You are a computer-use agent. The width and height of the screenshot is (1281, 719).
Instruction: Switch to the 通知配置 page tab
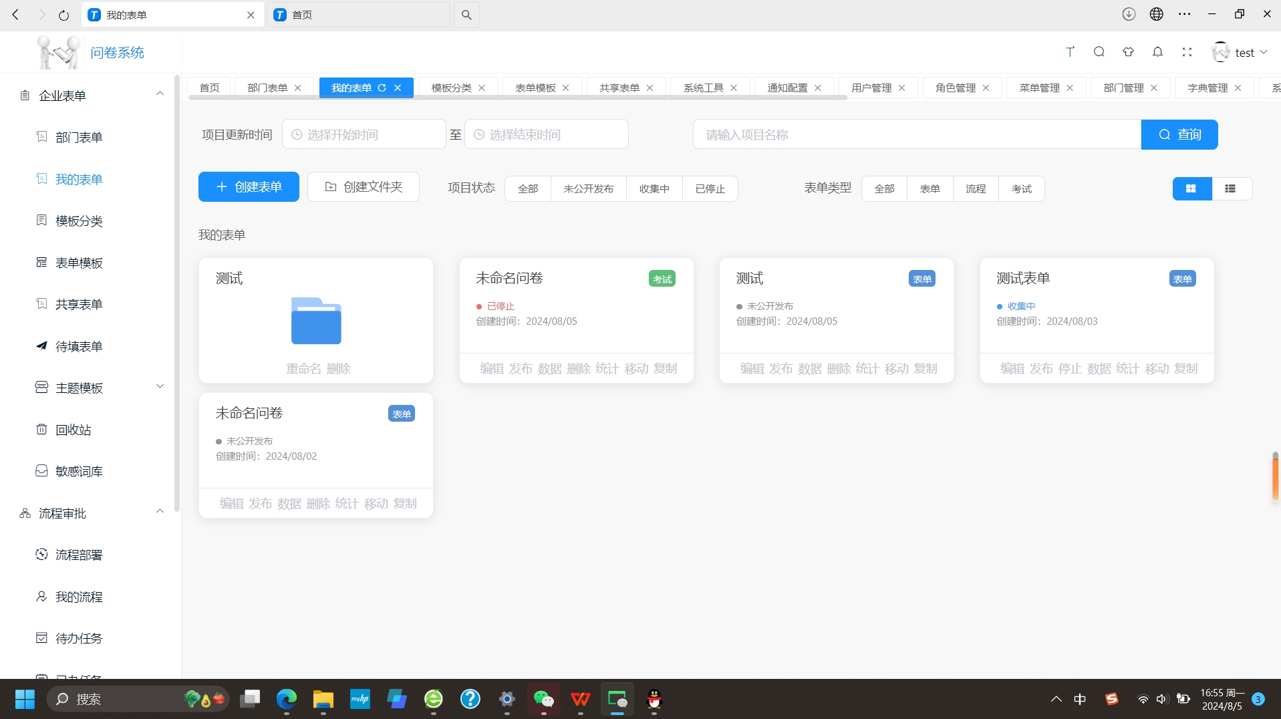point(787,88)
